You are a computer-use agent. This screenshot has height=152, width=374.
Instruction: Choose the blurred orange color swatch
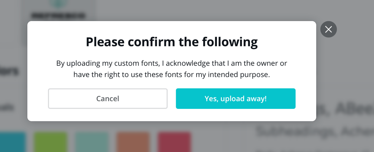[133, 142]
